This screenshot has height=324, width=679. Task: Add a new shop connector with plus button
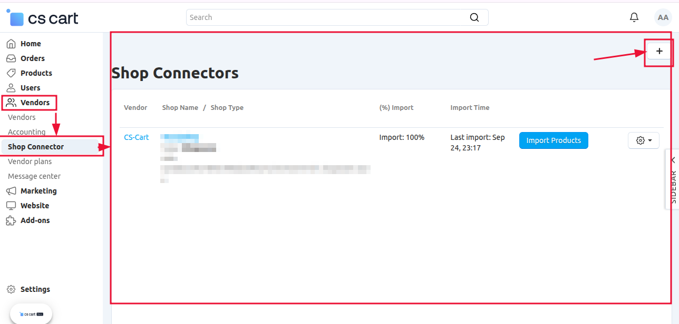click(659, 51)
